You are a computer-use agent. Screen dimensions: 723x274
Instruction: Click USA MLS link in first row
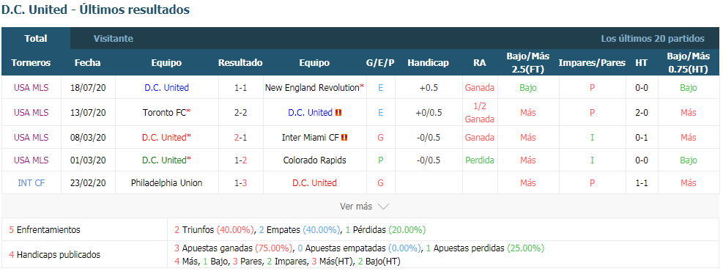click(x=31, y=88)
